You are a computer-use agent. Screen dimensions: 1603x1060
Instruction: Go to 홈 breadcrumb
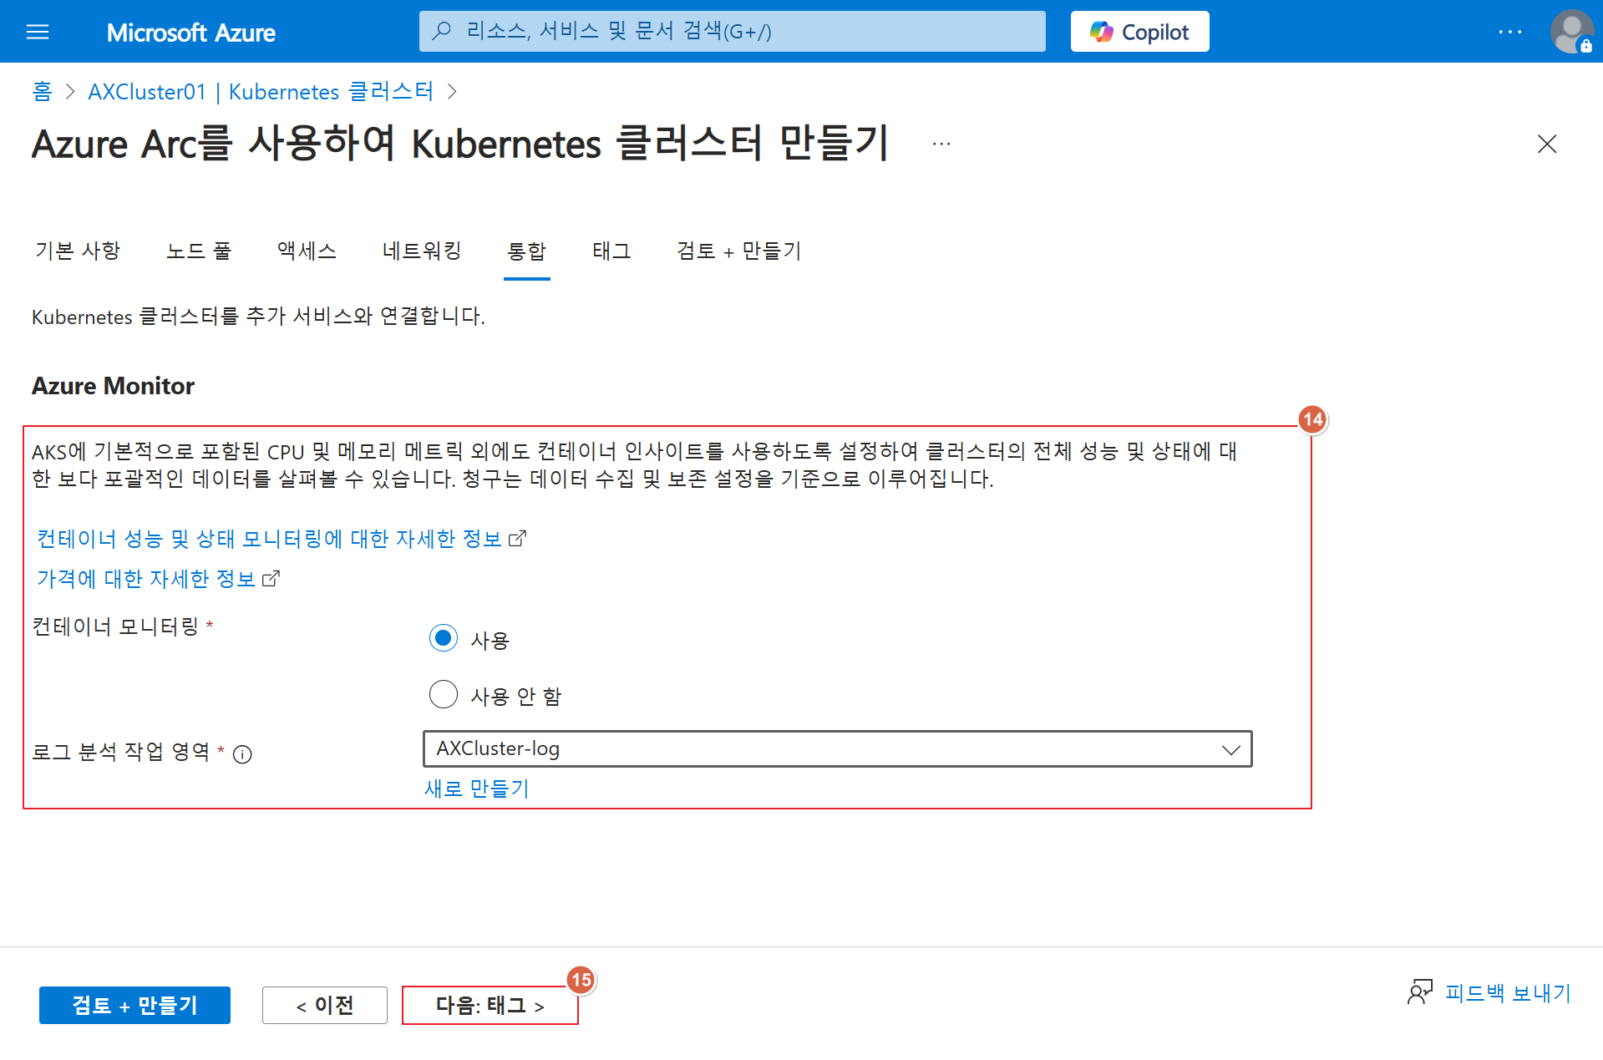pos(42,91)
